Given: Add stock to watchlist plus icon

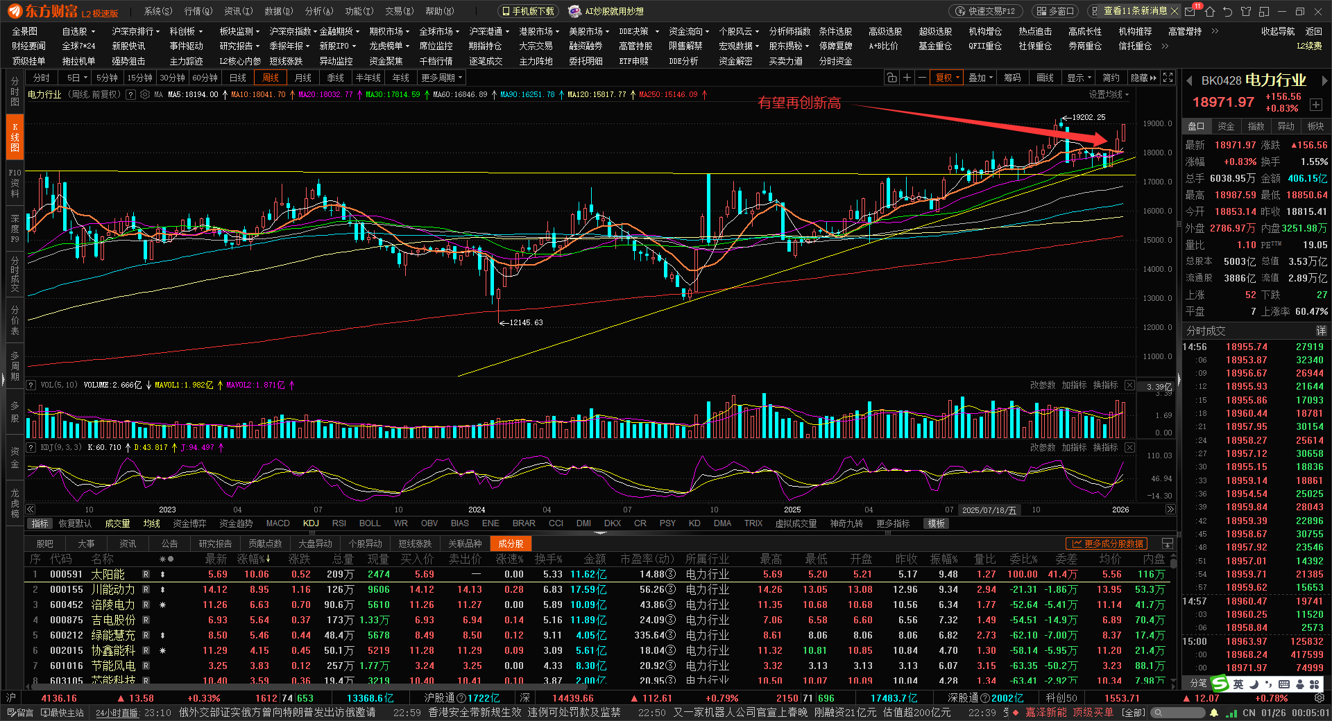Looking at the screenshot, I should tap(1315, 105).
